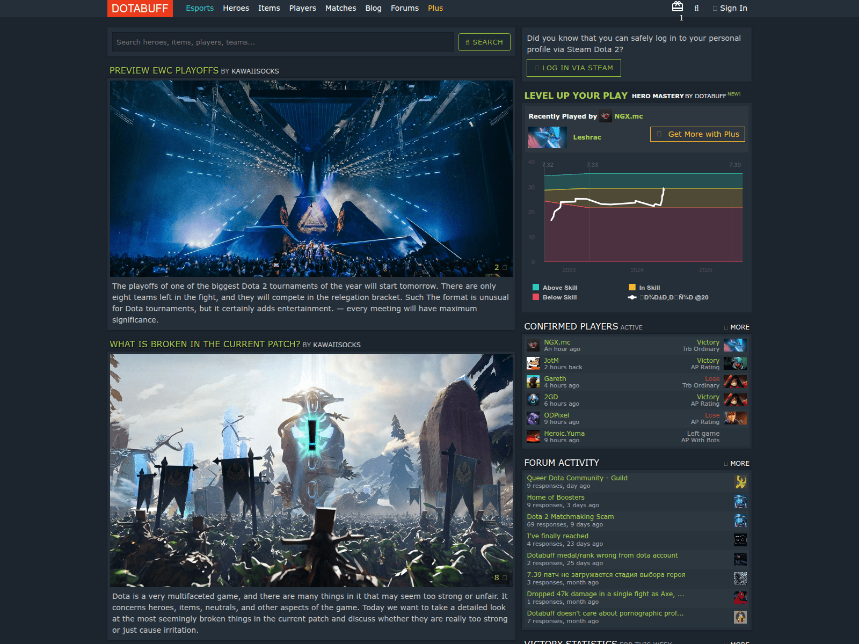
Task: Open Hero Mastery by Dotabuff heading
Action: coord(679,96)
